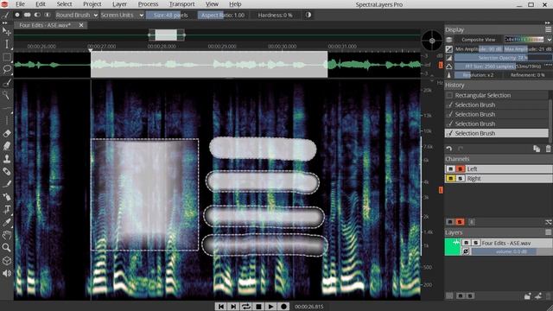
Task: Select the replace selection mode circle
Action: [17, 16]
